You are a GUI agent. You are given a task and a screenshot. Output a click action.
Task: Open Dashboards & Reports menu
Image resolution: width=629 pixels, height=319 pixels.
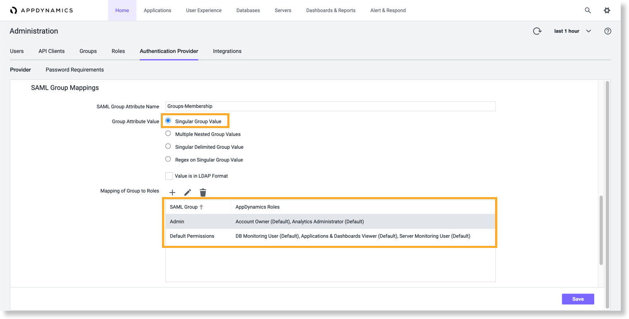(331, 10)
